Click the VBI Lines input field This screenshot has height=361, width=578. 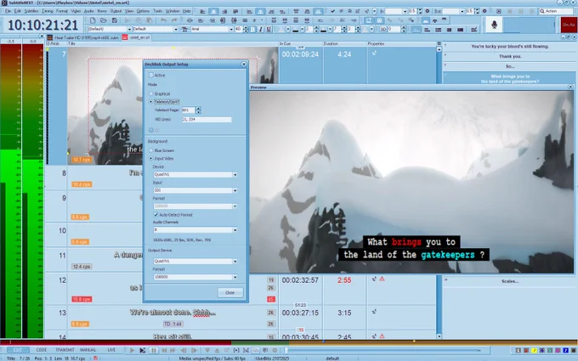207,120
